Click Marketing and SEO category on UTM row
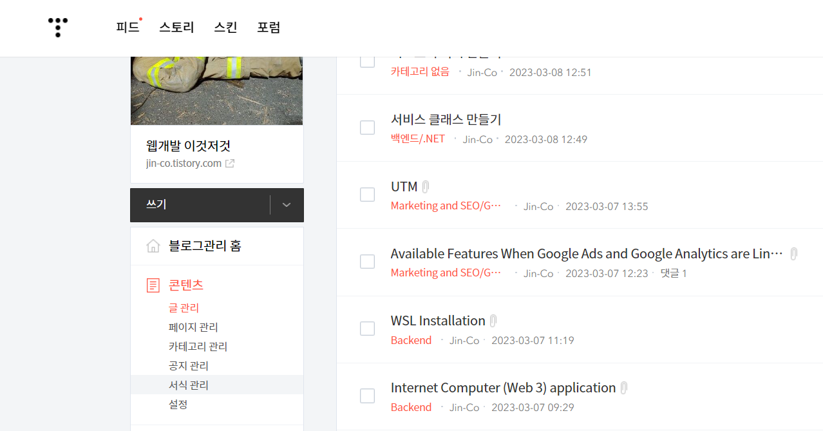Viewport: 823px width, 431px height. 446,206
